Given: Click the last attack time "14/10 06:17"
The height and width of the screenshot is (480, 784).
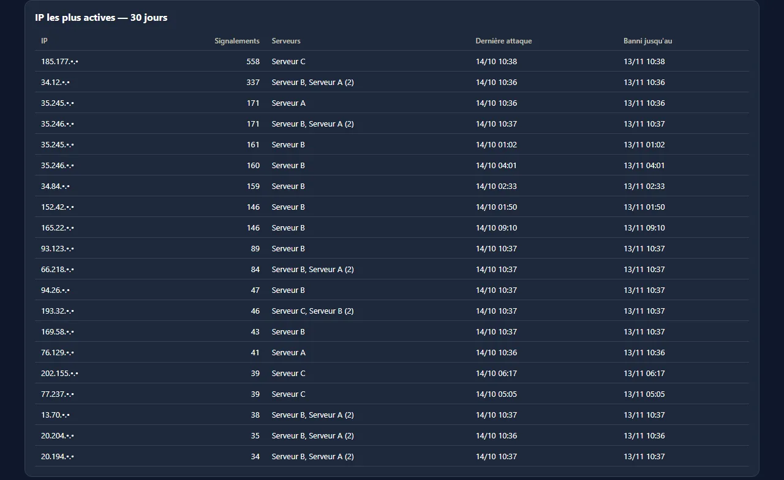Looking at the screenshot, I should click(x=496, y=374).
